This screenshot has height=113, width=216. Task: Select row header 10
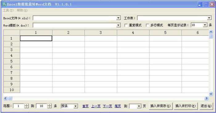[12, 90]
